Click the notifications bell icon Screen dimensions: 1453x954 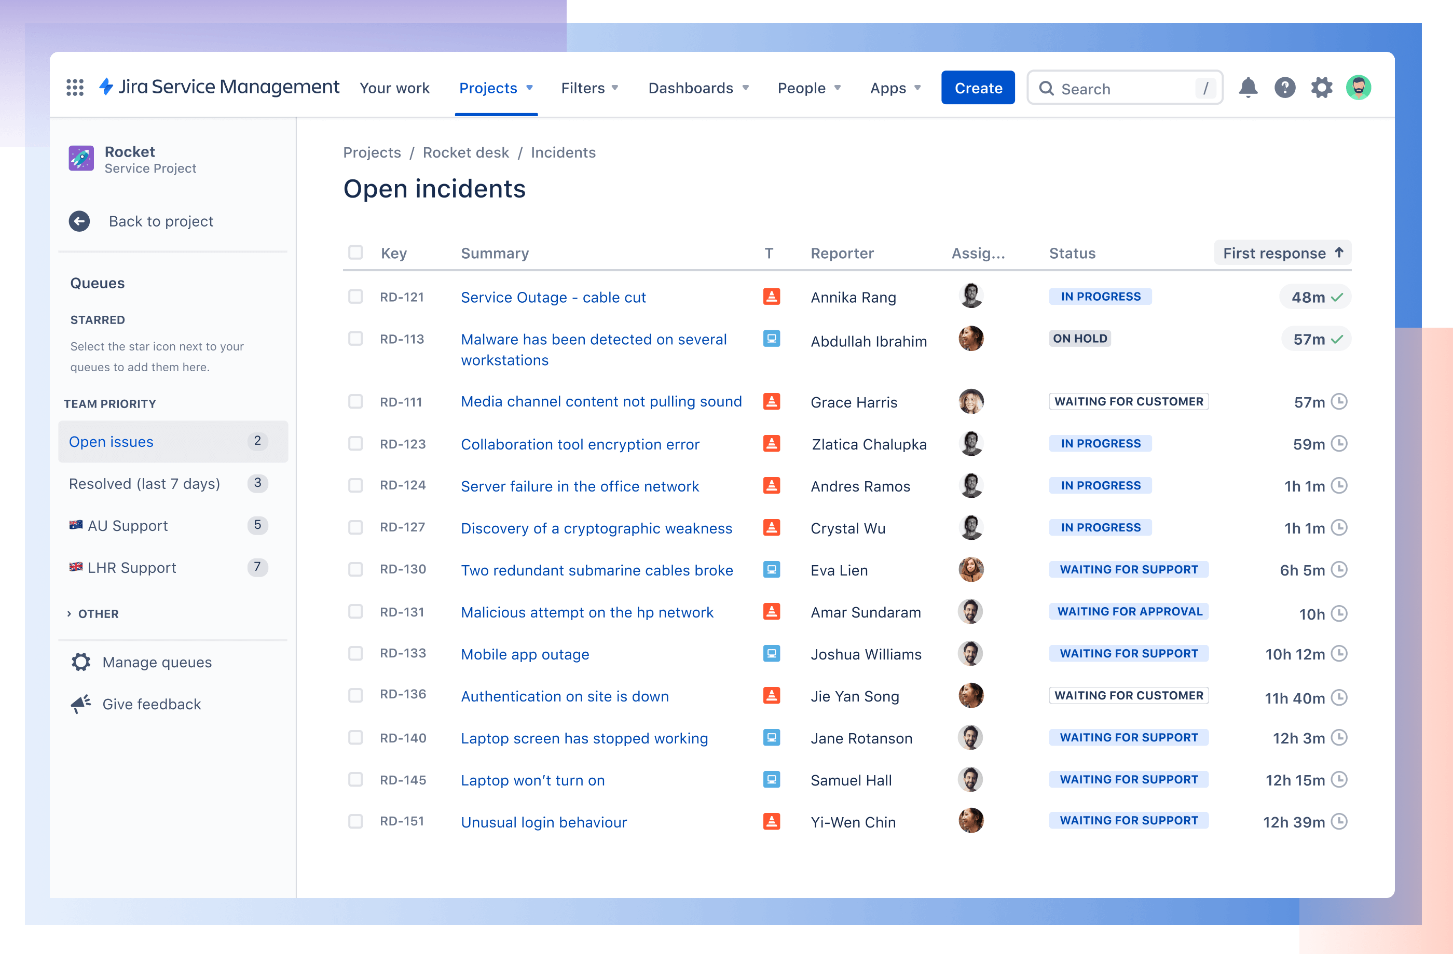click(1249, 87)
